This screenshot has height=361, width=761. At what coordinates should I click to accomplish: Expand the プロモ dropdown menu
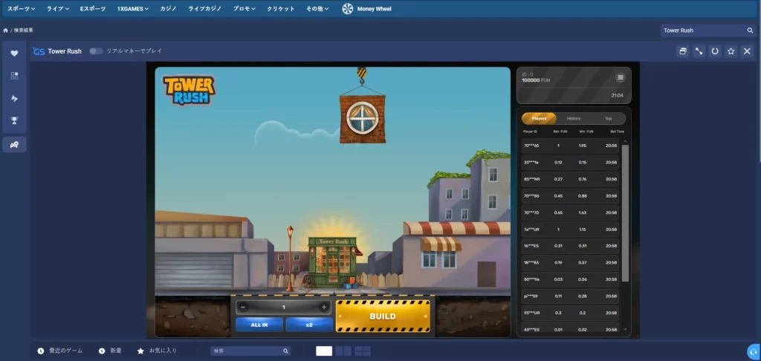pyautogui.click(x=244, y=9)
